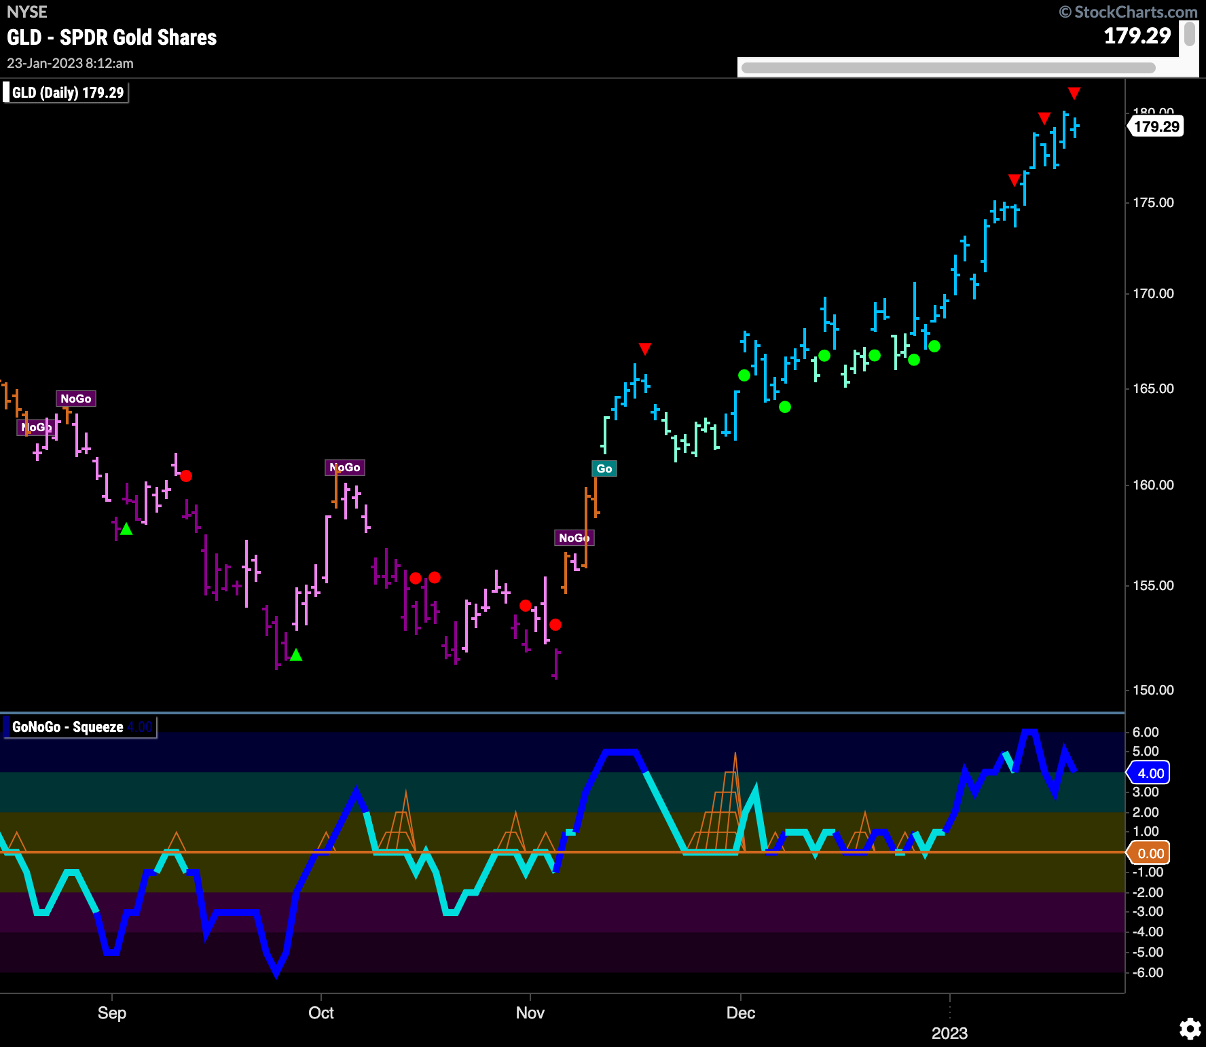
Task: Click the red dot in mid September
Action: coord(186,476)
